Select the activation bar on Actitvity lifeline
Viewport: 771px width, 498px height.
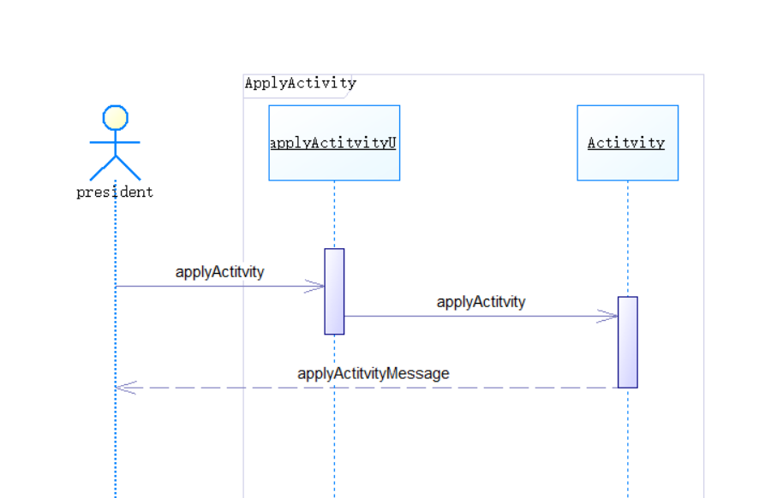pos(628,342)
